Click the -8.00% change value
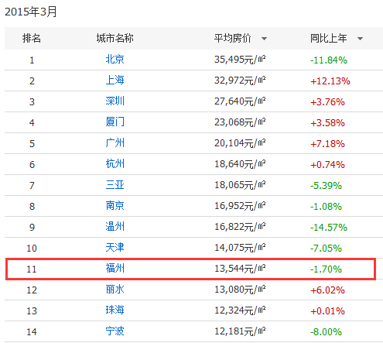 tap(326, 332)
